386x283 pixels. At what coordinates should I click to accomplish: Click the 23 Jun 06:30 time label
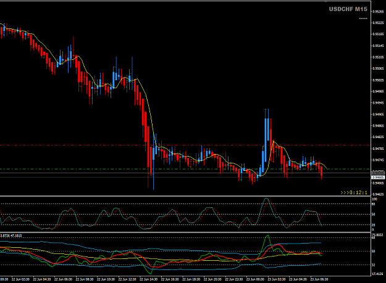(319, 279)
